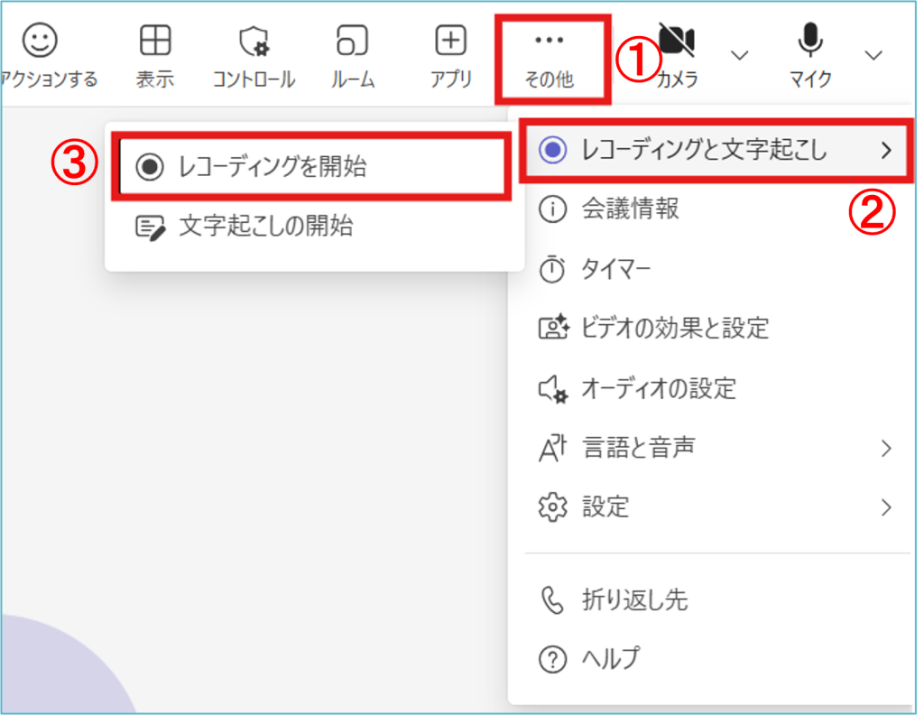The width and height of the screenshot is (924, 715).
Task: Open the Apps (アプリ) plus icon
Action: 450,42
